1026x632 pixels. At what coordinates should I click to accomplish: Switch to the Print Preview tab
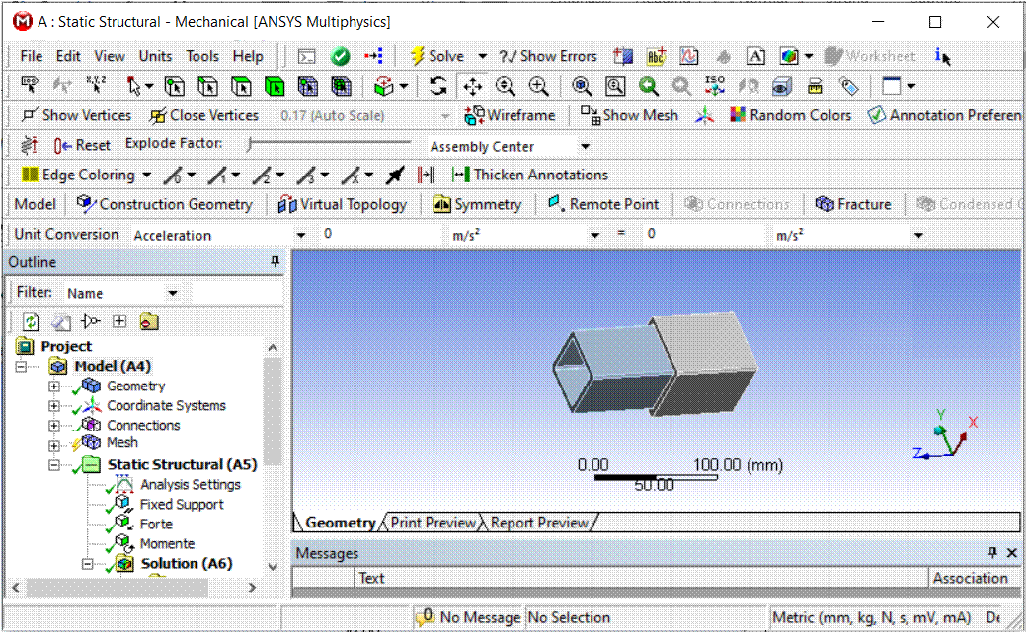pyautogui.click(x=434, y=523)
